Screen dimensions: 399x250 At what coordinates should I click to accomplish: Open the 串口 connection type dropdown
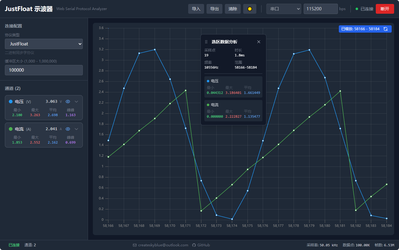(284, 9)
